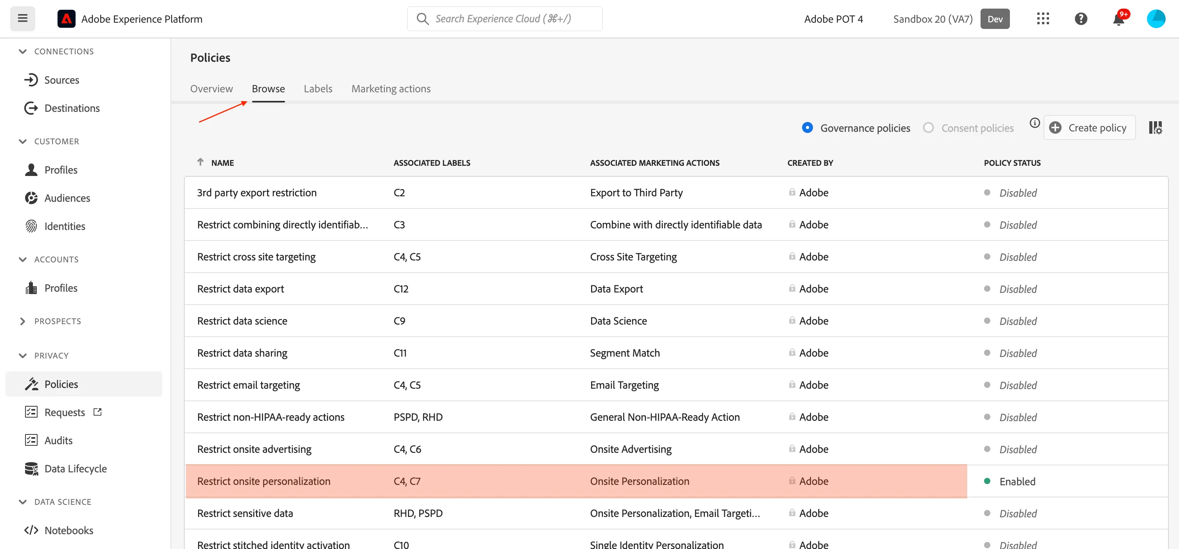
Task: Open Requests in the sidebar
Action: tap(65, 412)
